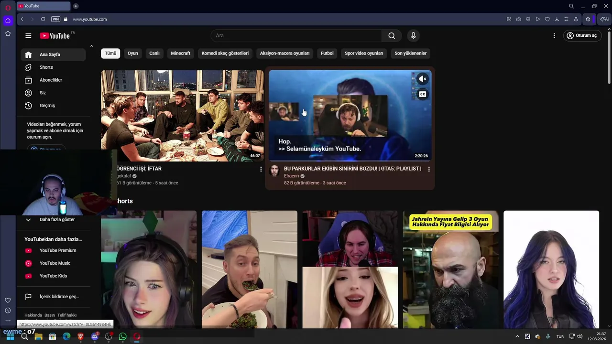Select the Spor video oyunları chip
Viewport: 612px width, 344px height.
click(x=364, y=54)
